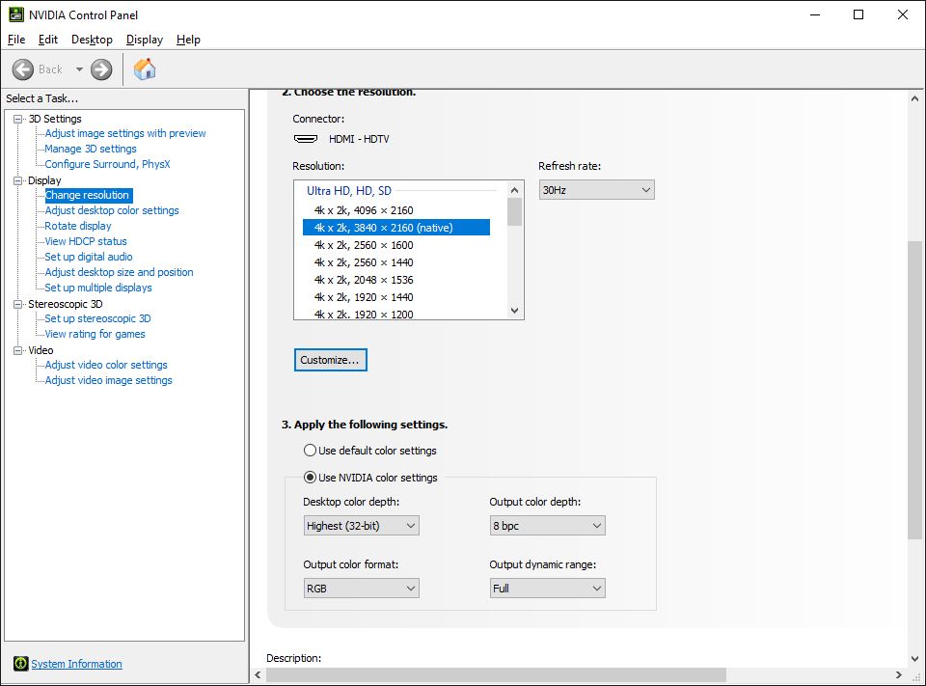Image resolution: width=926 pixels, height=686 pixels.
Task: Open Rotate display task
Action: coord(78,226)
